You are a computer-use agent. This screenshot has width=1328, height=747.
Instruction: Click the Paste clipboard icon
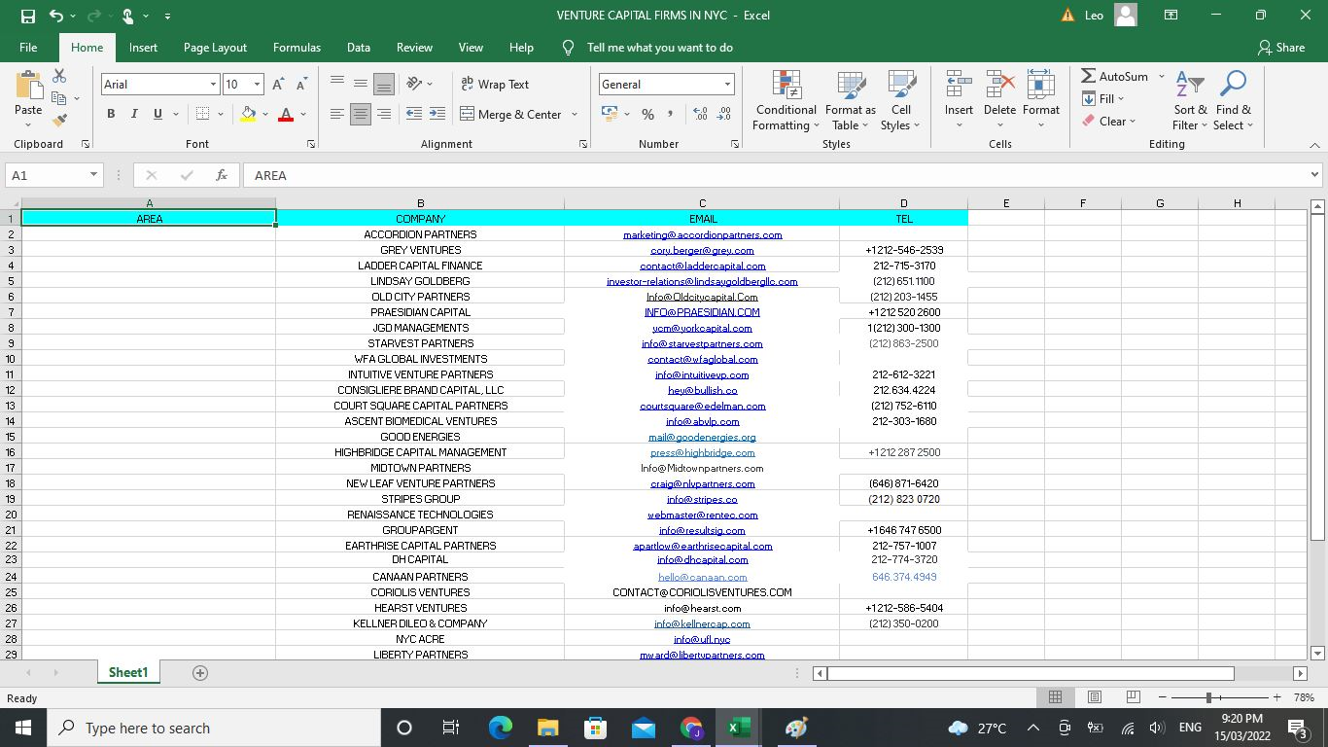(x=28, y=87)
